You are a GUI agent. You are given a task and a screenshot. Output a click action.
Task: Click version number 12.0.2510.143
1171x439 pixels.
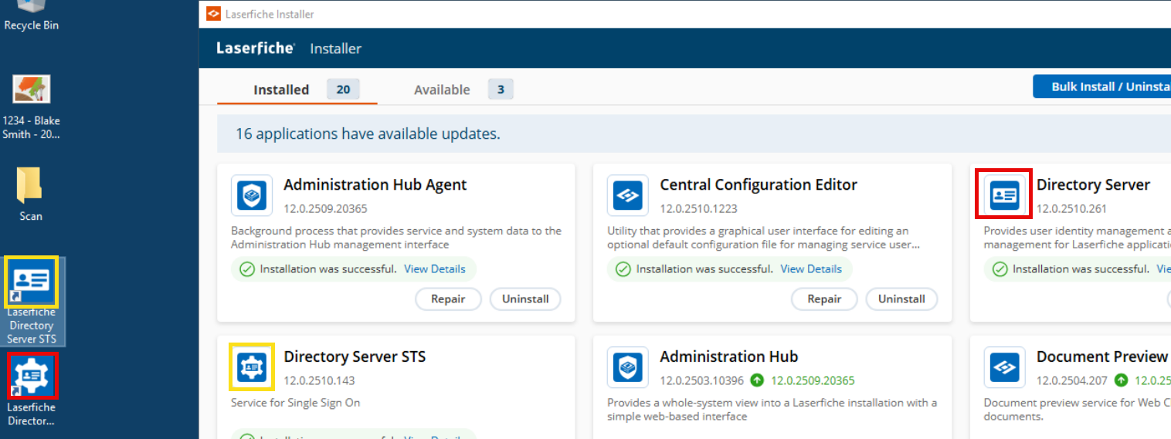pos(319,380)
